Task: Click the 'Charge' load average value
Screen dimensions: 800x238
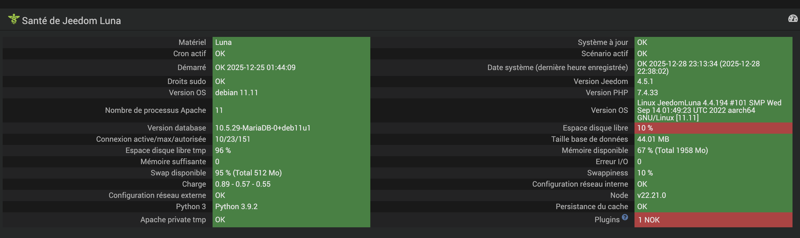Action: pos(243,184)
